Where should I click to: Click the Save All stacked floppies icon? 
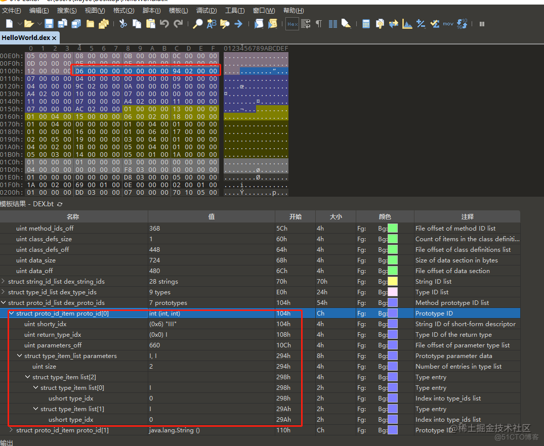76,24
